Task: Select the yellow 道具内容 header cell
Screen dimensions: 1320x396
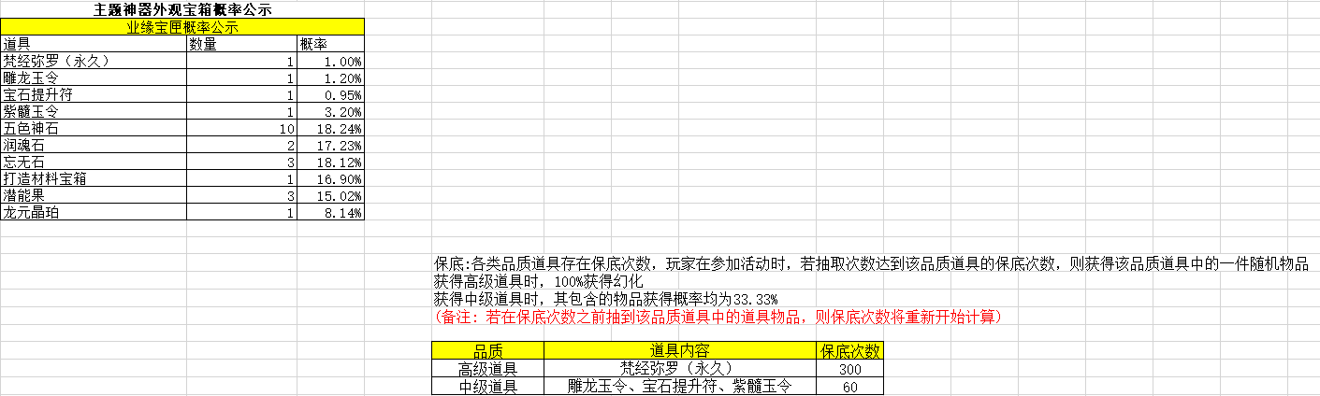Action: click(679, 350)
